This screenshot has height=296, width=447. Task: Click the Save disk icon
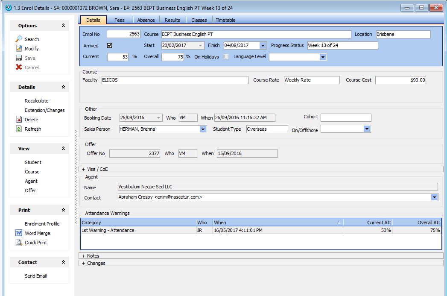click(x=19, y=58)
